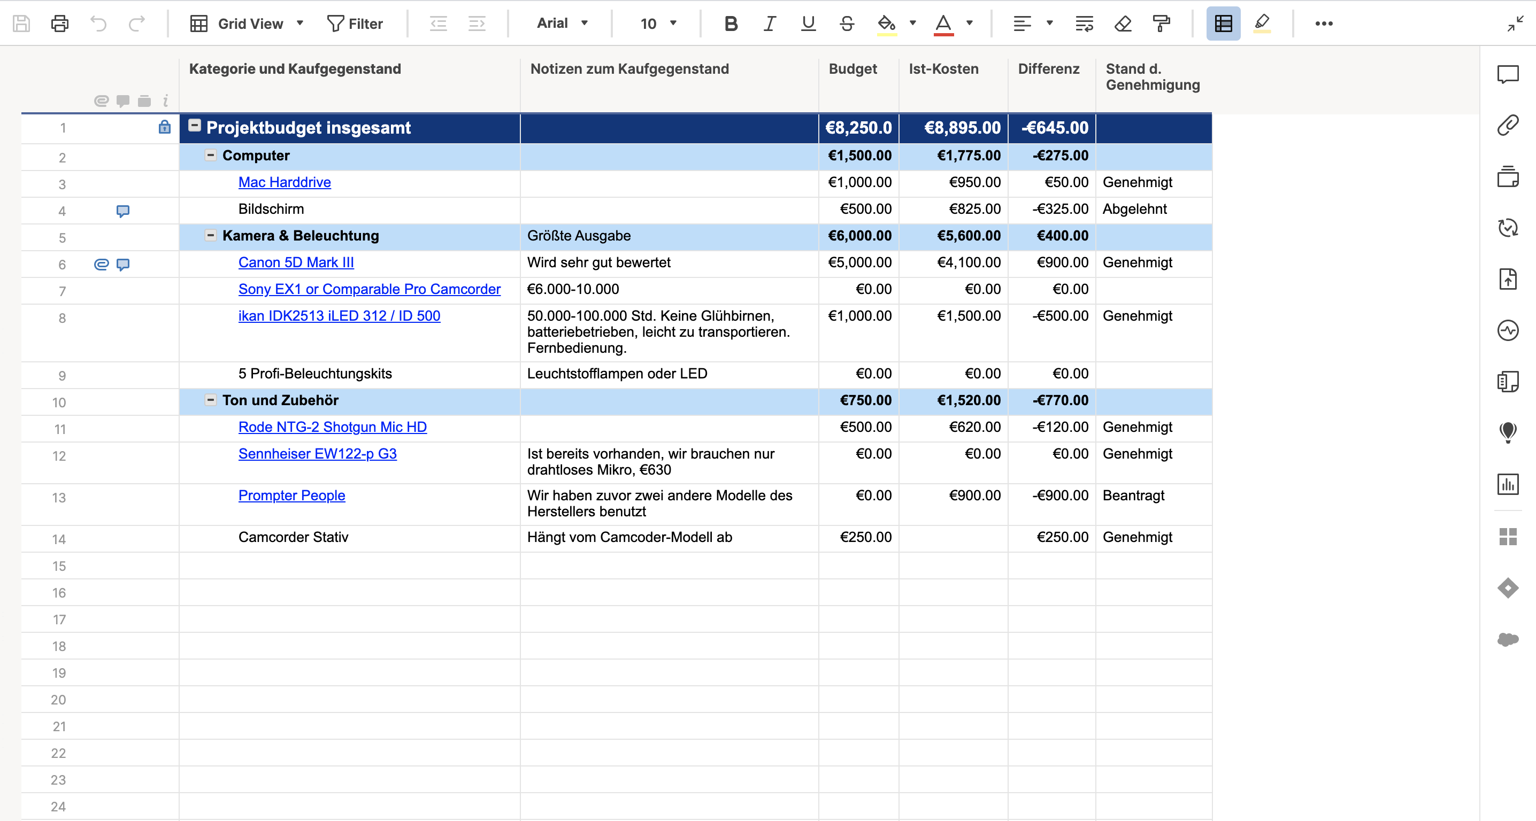
Task: Open the Proofs panel icon
Action: [x=1508, y=177]
